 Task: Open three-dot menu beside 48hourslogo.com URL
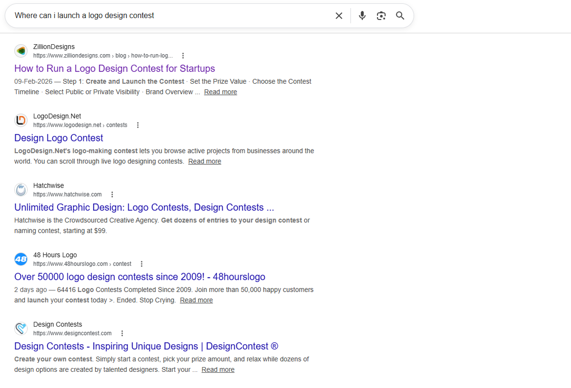click(142, 264)
